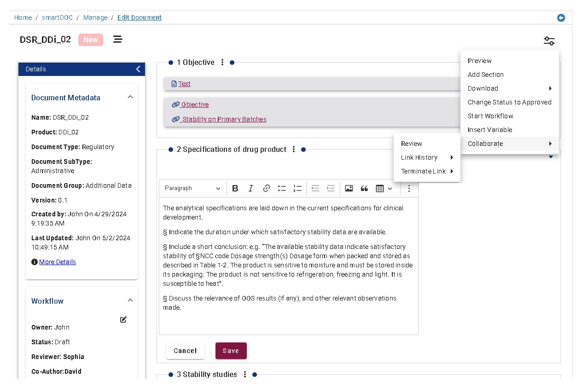Open the insert table dropdown

(x=384, y=188)
